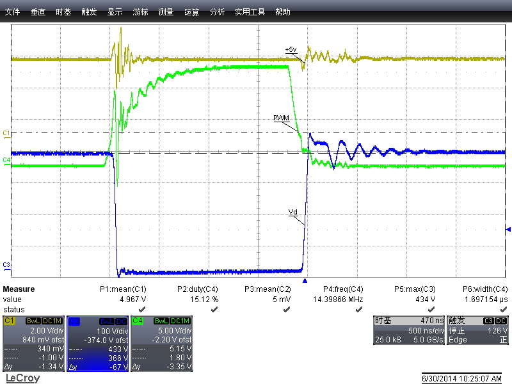Open the 显示 (Display) menu
Image resolution: width=512 pixels, height=384 pixels.
115,12
